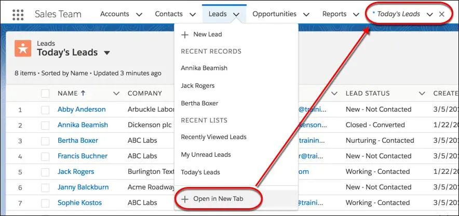Image resolution: width=459 pixels, height=216 pixels.
Task: Click the Sales Team app name
Action: click(x=58, y=14)
